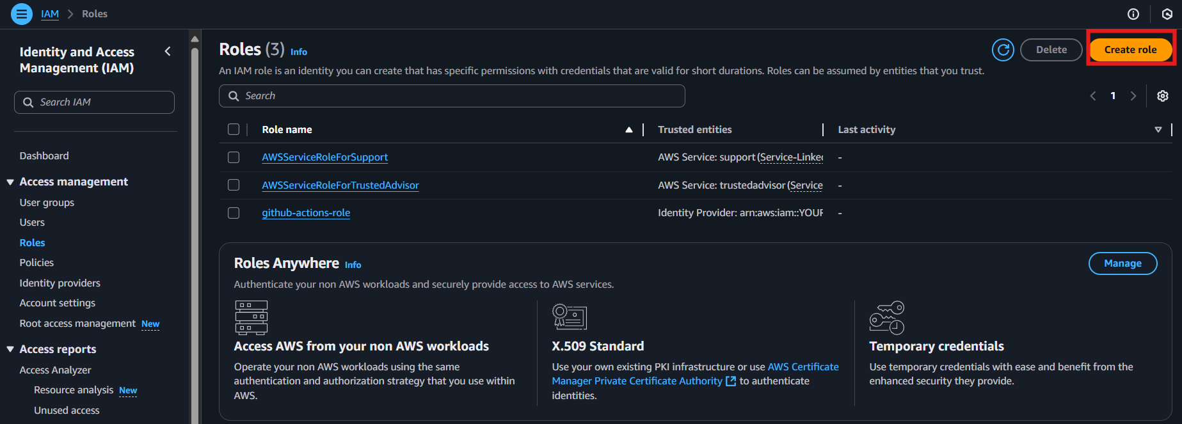Image resolution: width=1182 pixels, height=424 pixels.
Task: Open the hexagon settings icon in top bar
Action: [x=1167, y=14]
